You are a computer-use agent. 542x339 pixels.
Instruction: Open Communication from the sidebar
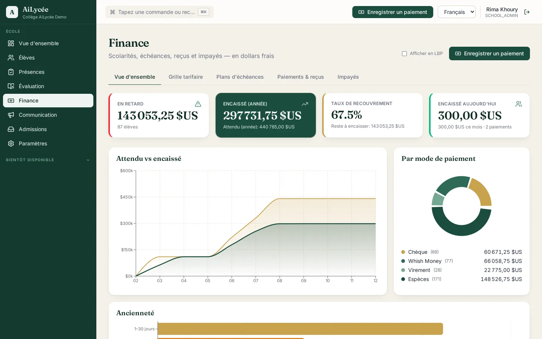tap(48, 115)
